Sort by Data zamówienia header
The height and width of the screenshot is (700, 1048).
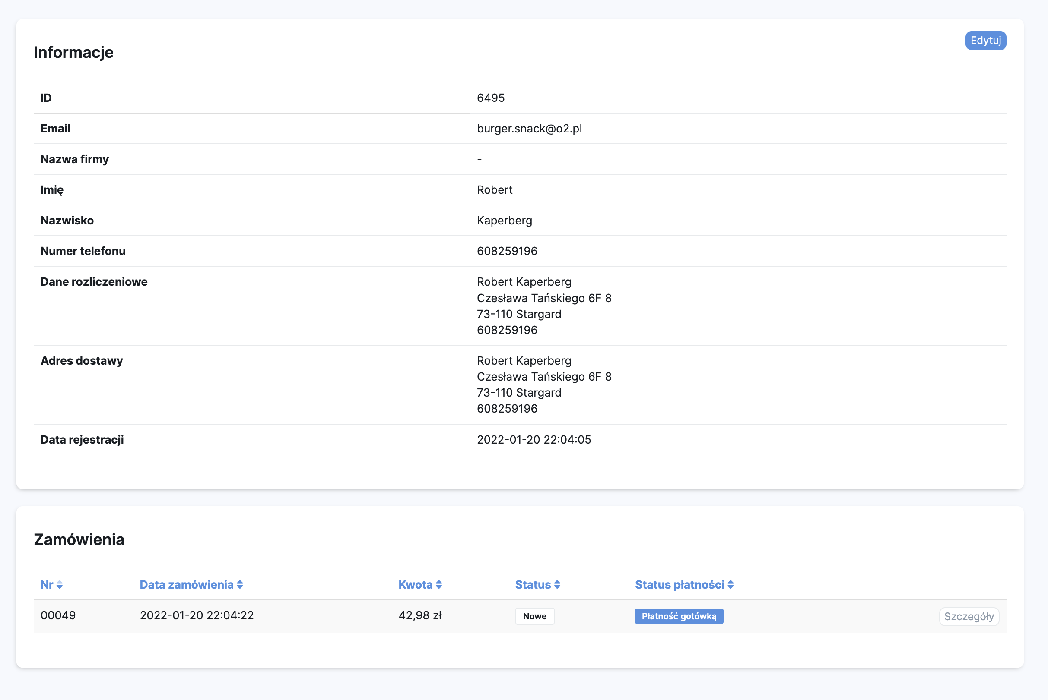click(186, 585)
